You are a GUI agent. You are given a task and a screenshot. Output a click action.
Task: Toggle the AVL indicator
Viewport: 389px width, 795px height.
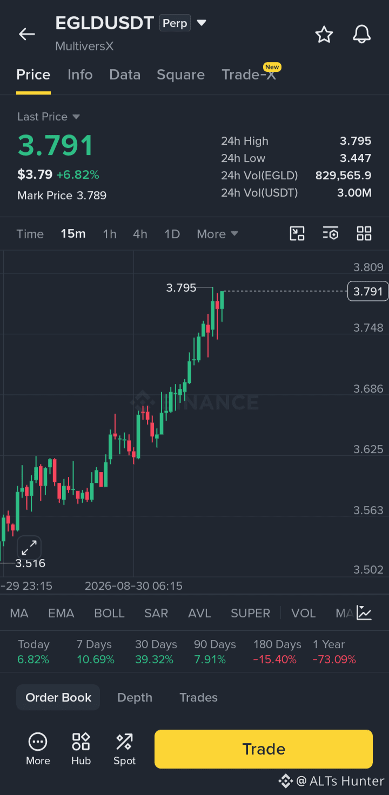[x=199, y=613]
